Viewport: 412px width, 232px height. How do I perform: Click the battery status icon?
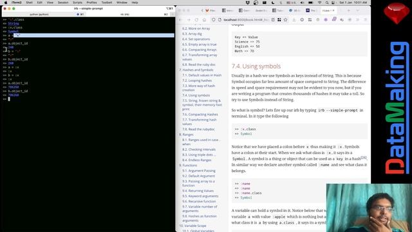click(x=310, y=3)
